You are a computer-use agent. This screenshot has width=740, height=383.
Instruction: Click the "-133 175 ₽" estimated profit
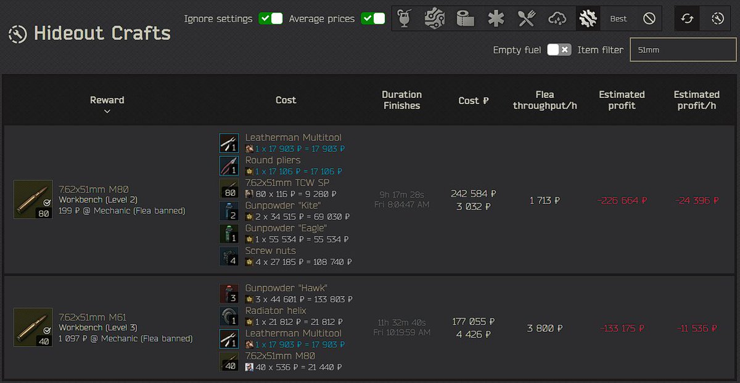[x=622, y=328]
